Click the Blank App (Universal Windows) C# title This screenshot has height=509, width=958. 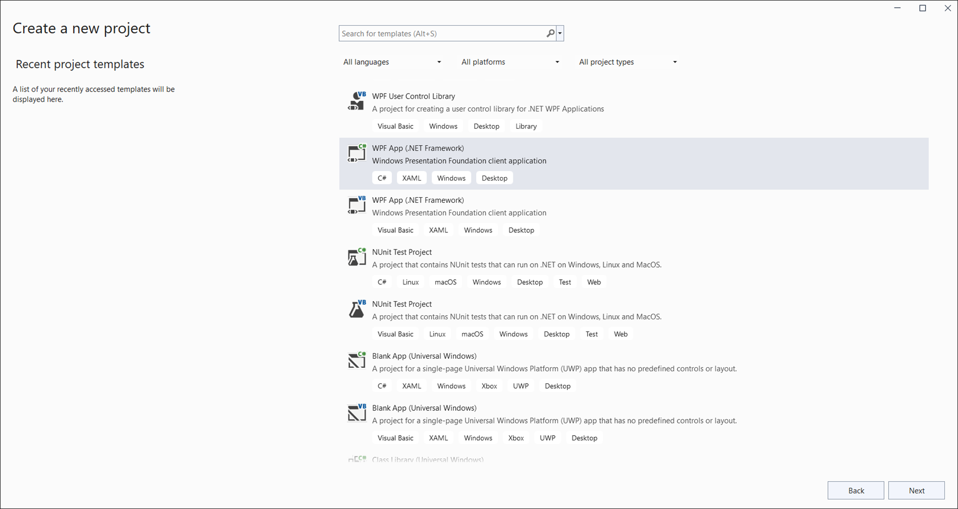tap(424, 356)
